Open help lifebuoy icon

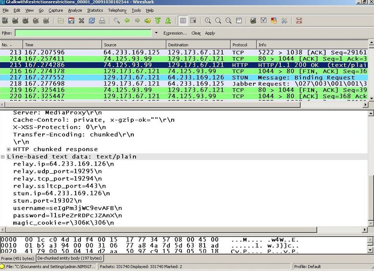(x=299, y=21)
